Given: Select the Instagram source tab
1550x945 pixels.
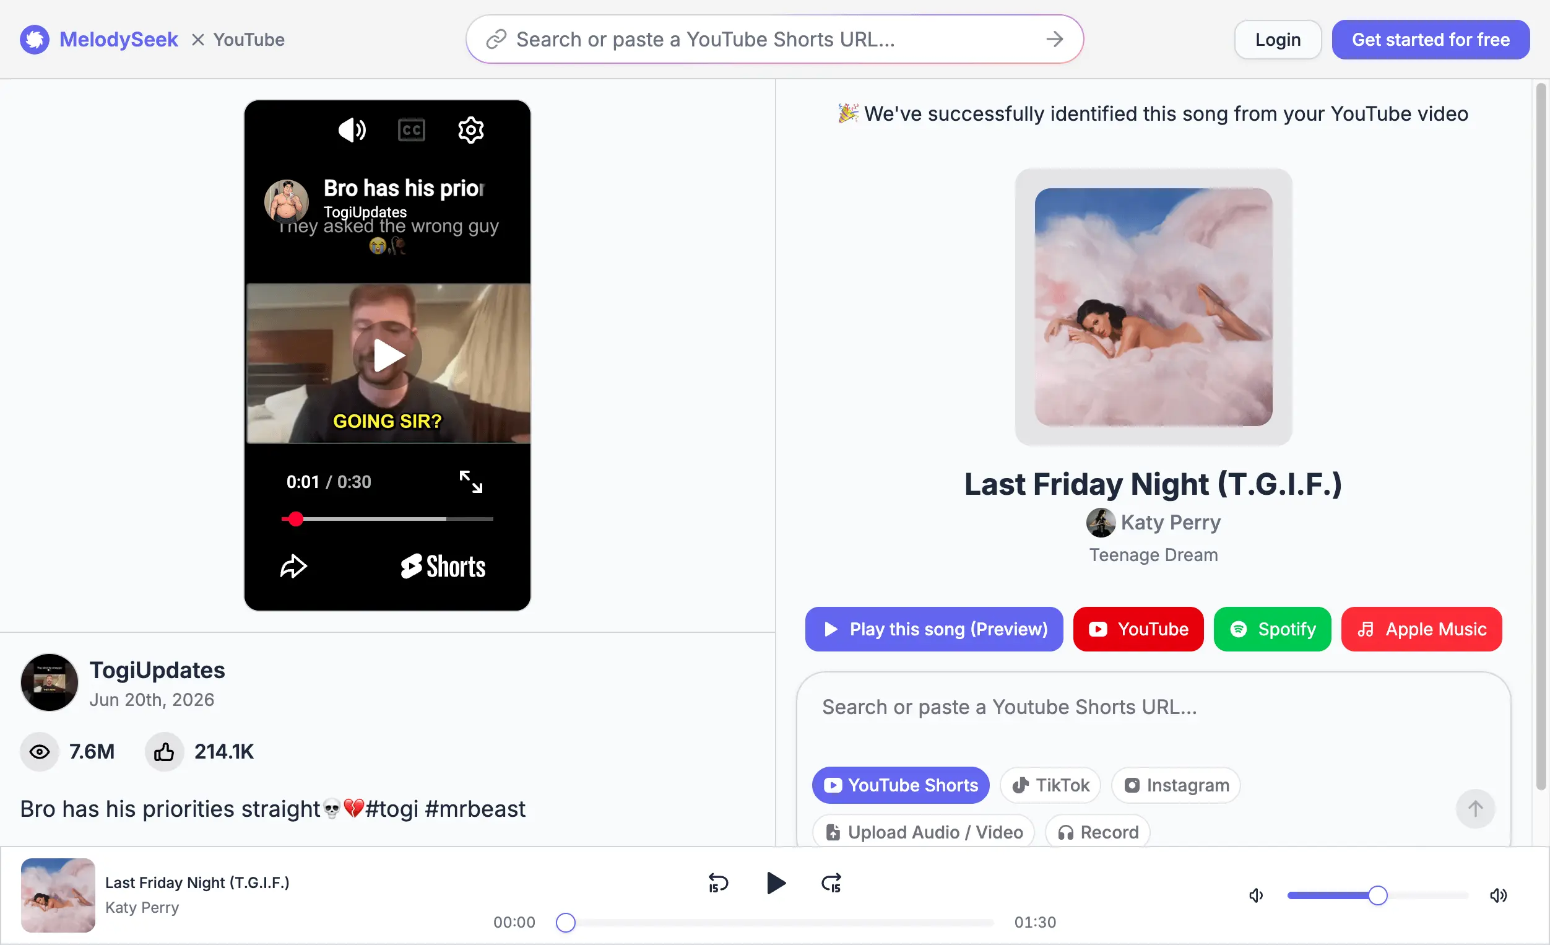Looking at the screenshot, I should click(1175, 785).
